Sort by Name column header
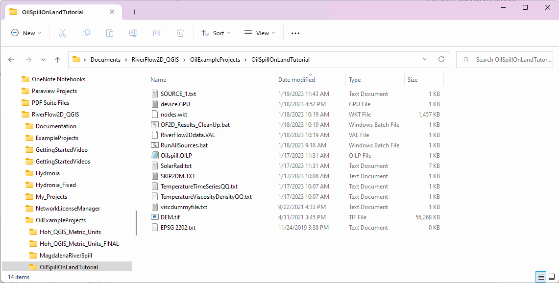 point(158,80)
